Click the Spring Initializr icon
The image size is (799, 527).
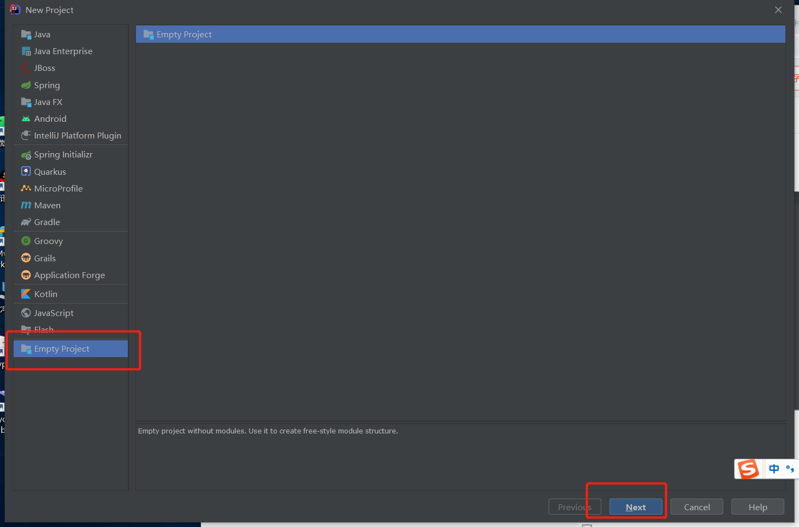coord(26,155)
